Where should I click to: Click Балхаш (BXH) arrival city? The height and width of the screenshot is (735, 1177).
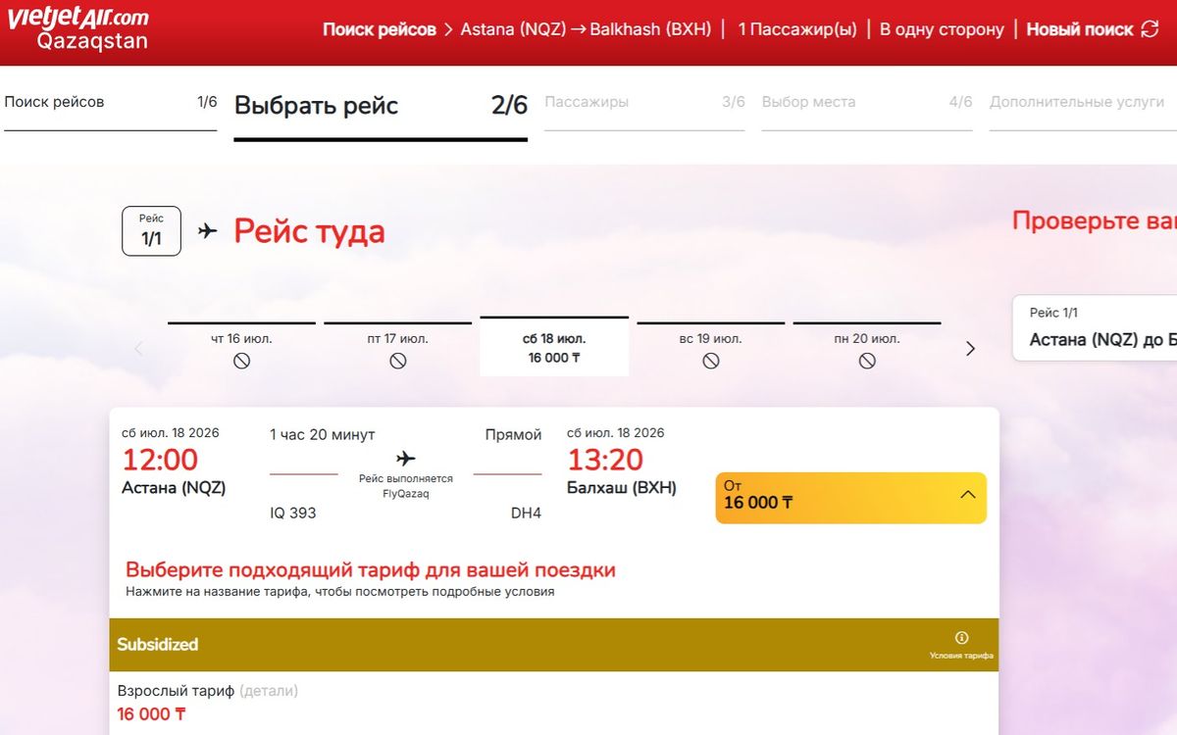[622, 487]
